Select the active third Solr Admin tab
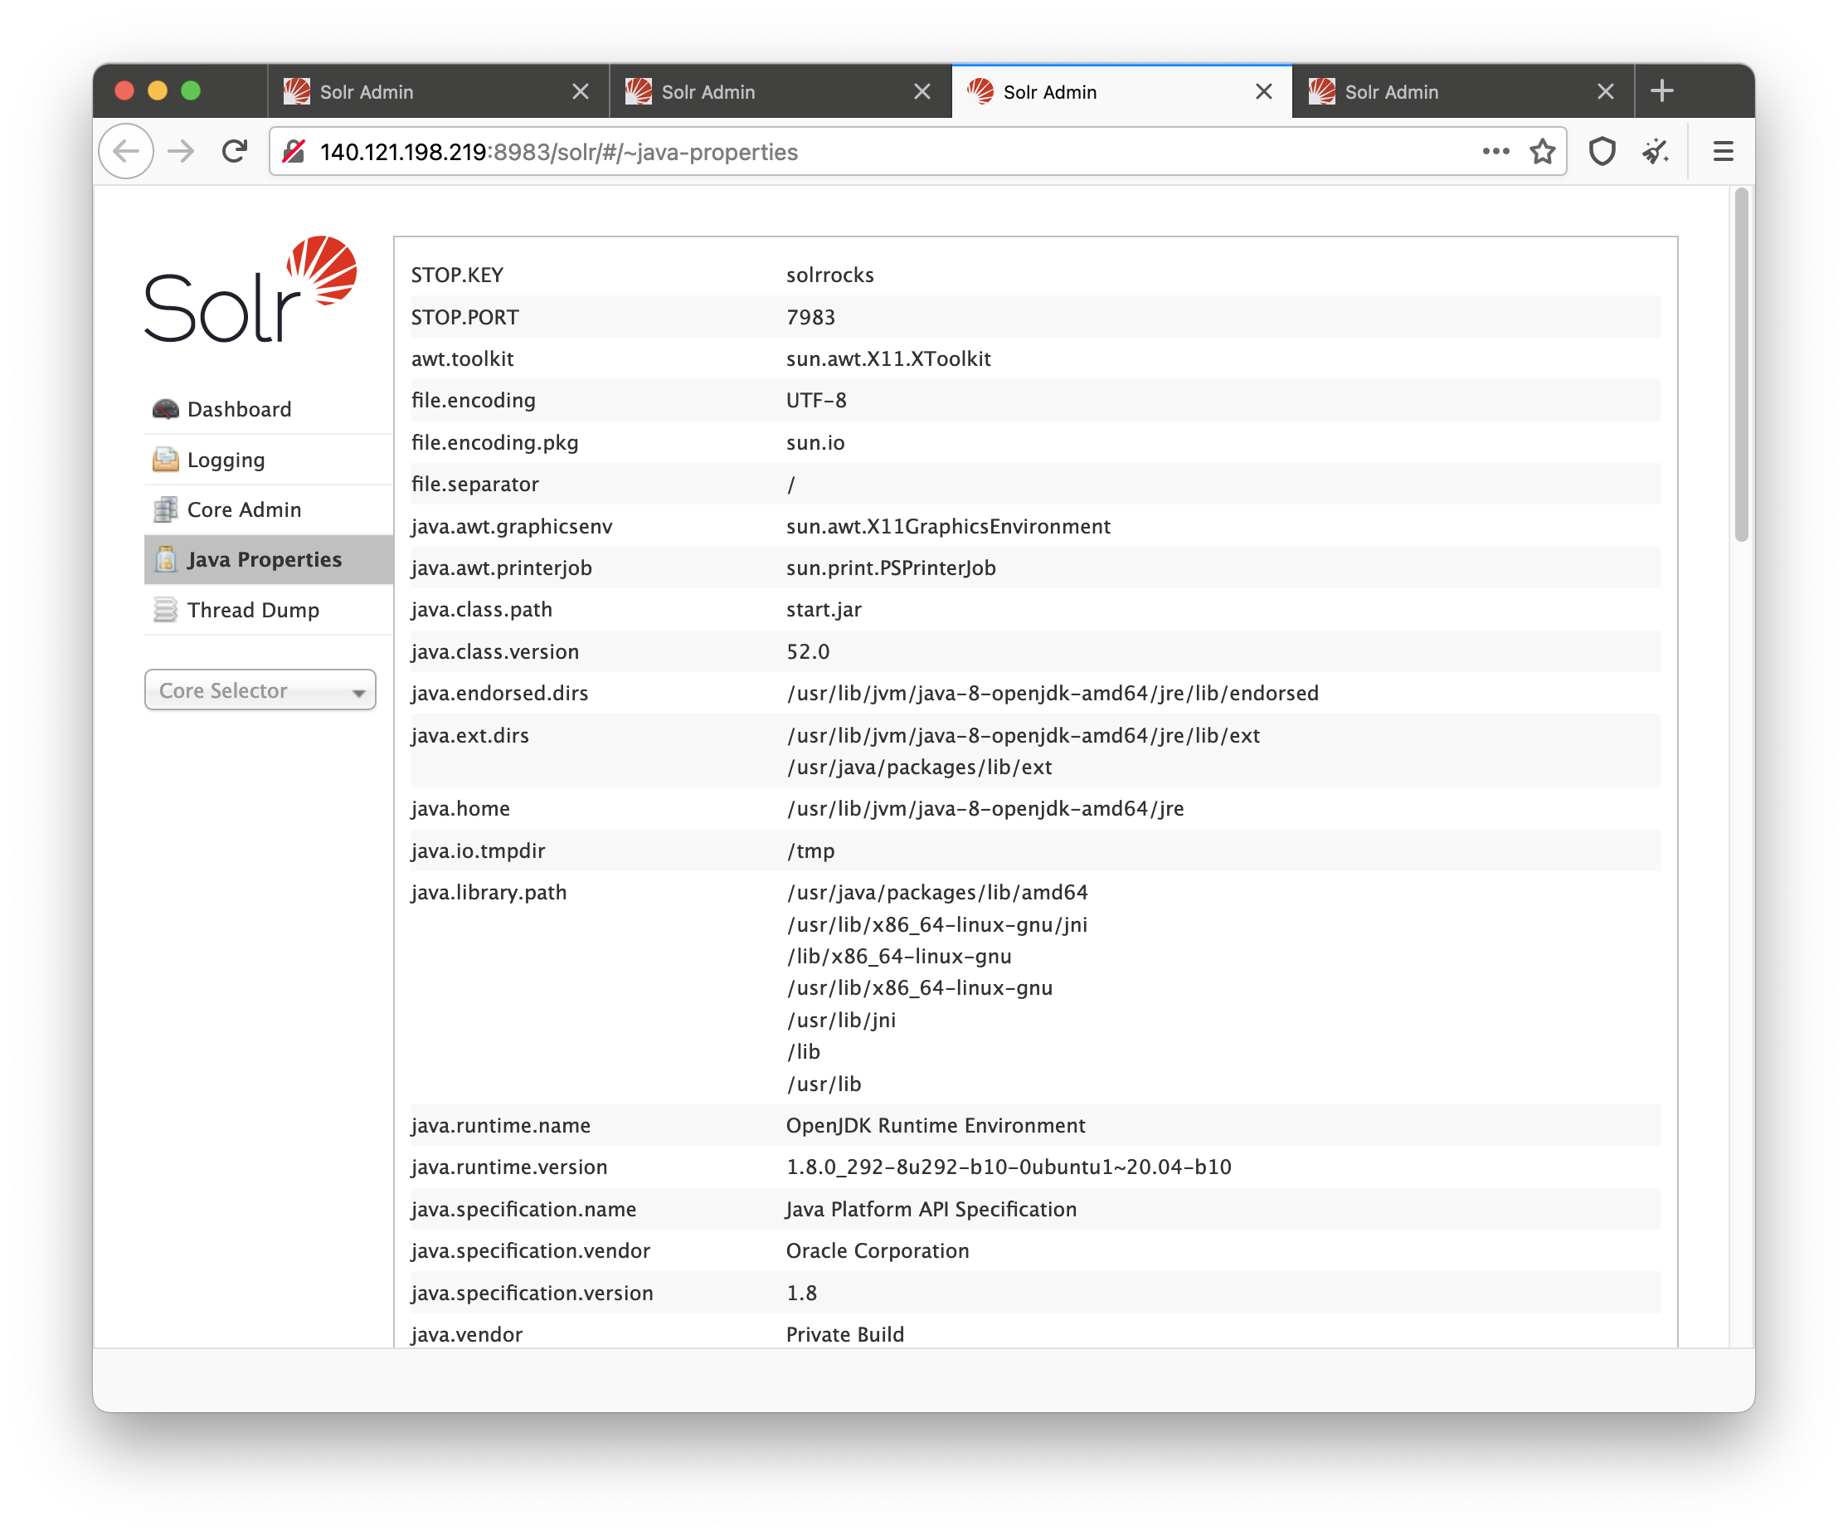 (1122, 91)
